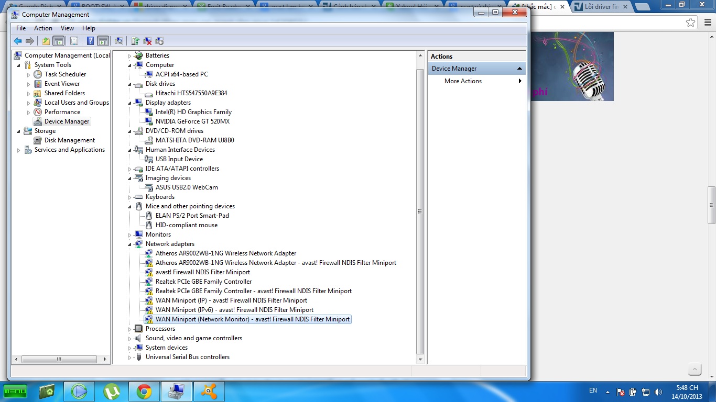Toggle Show/Hide Action Pane button
The width and height of the screenshot is (716, 402).
click(103, 41)
